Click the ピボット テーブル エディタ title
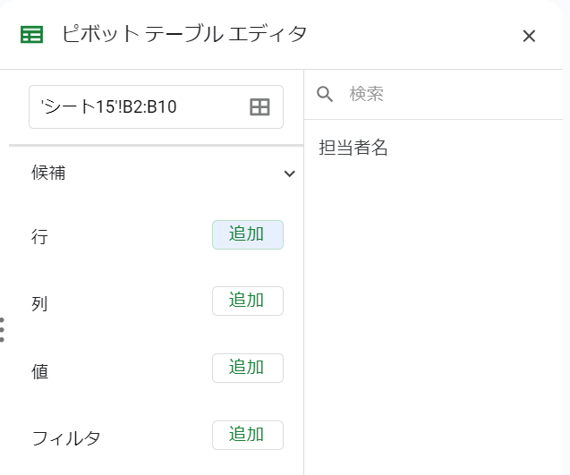 click(x=184, y=34)
